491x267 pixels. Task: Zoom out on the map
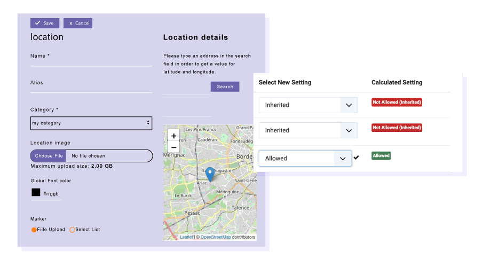coord(173,147)
